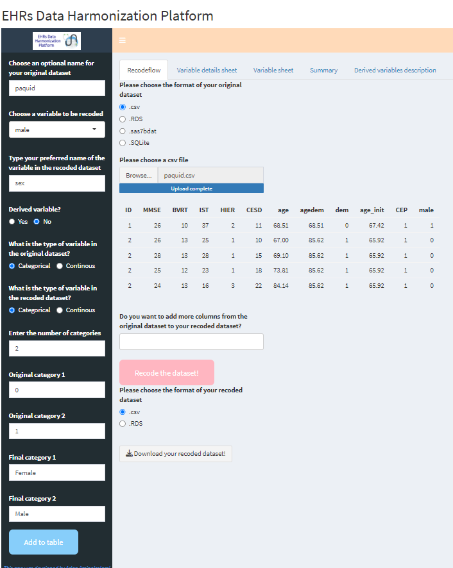Select .sas7bdat as original dataset format

pyautogui.click(x=123, y=131)
